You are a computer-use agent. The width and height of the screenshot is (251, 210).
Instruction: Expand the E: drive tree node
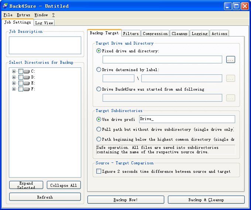14,83
